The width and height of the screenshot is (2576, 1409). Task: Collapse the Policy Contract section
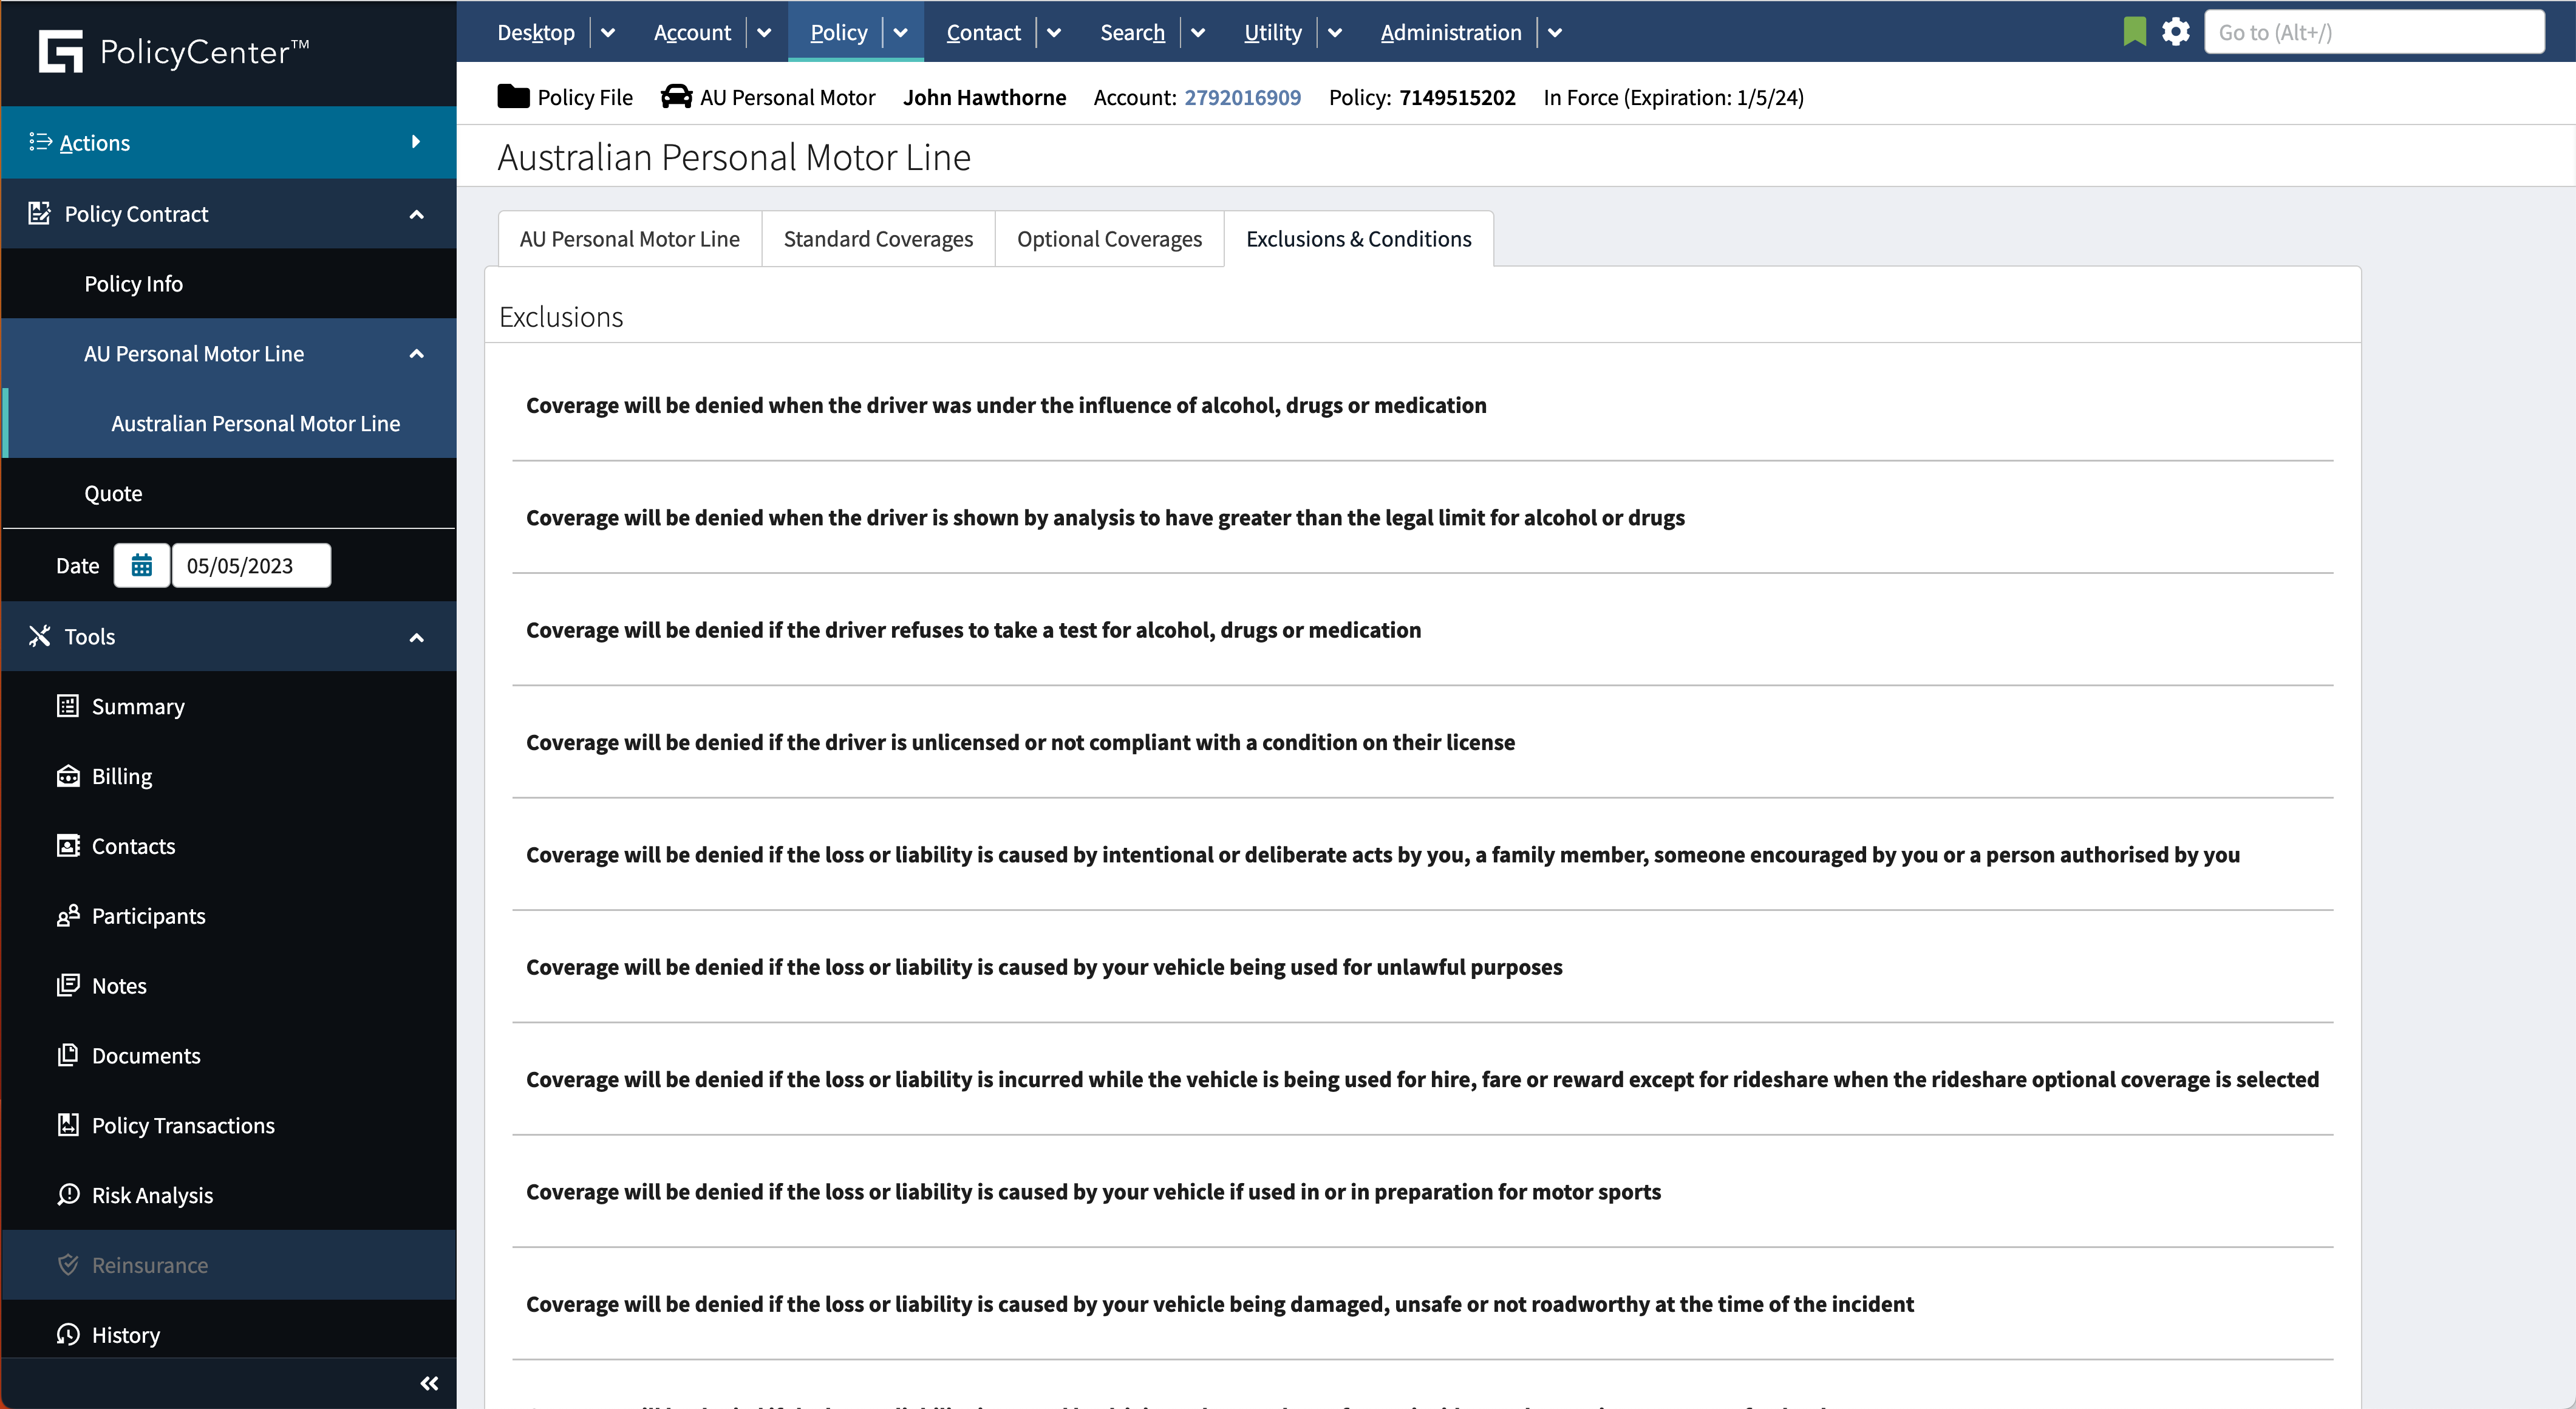click(417, 214)
